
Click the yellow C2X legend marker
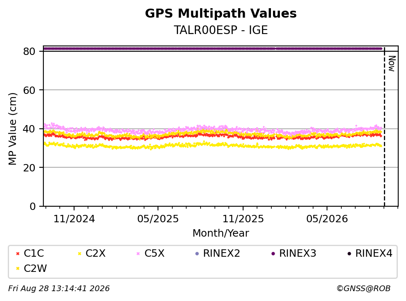[x=79, y=253]
